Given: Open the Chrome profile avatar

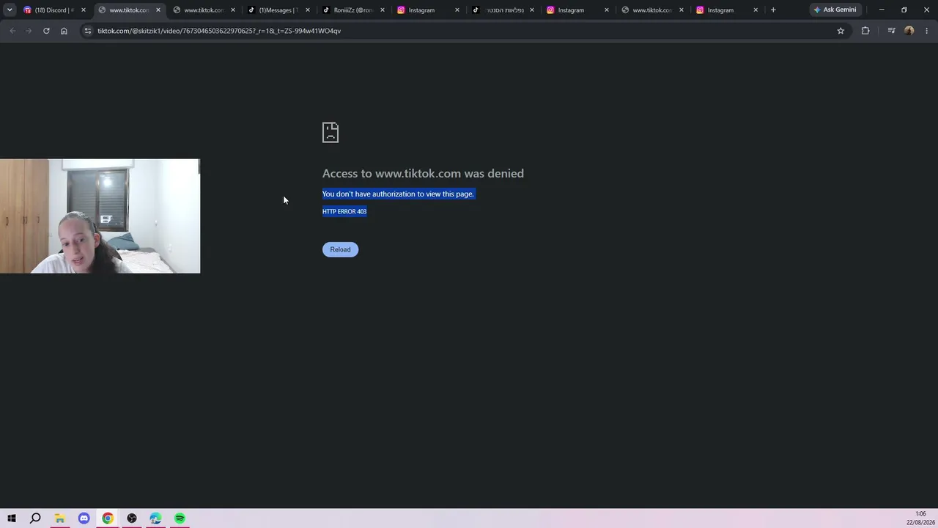Looking at the screenshot, I should 909,31.
